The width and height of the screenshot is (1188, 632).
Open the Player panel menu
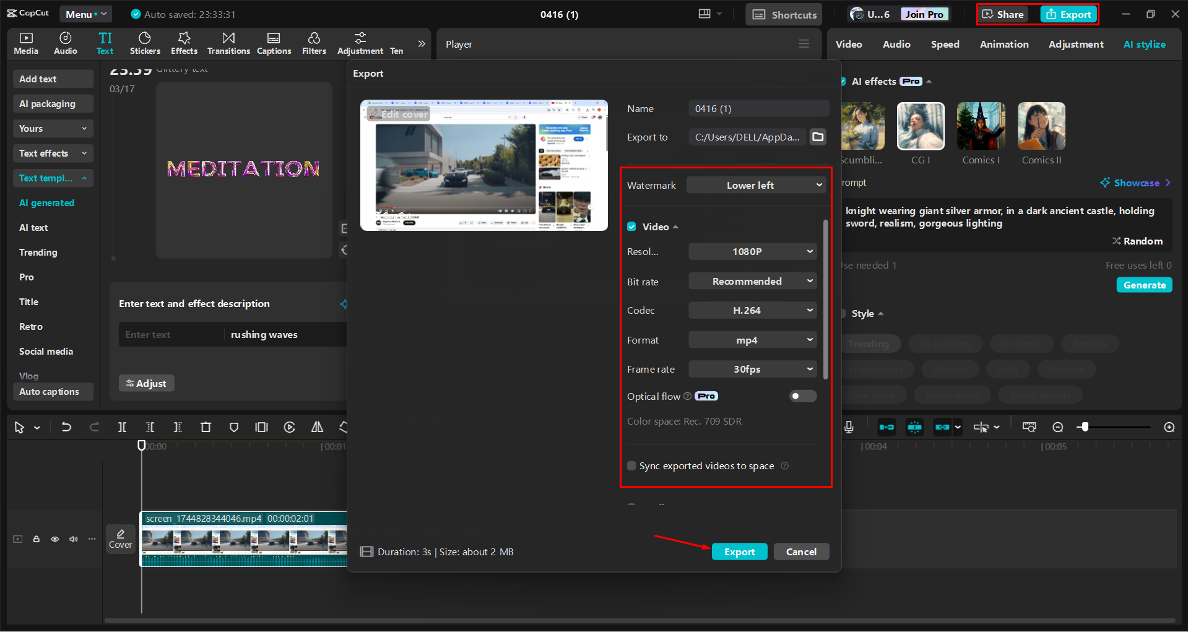(x=804, y=44)
